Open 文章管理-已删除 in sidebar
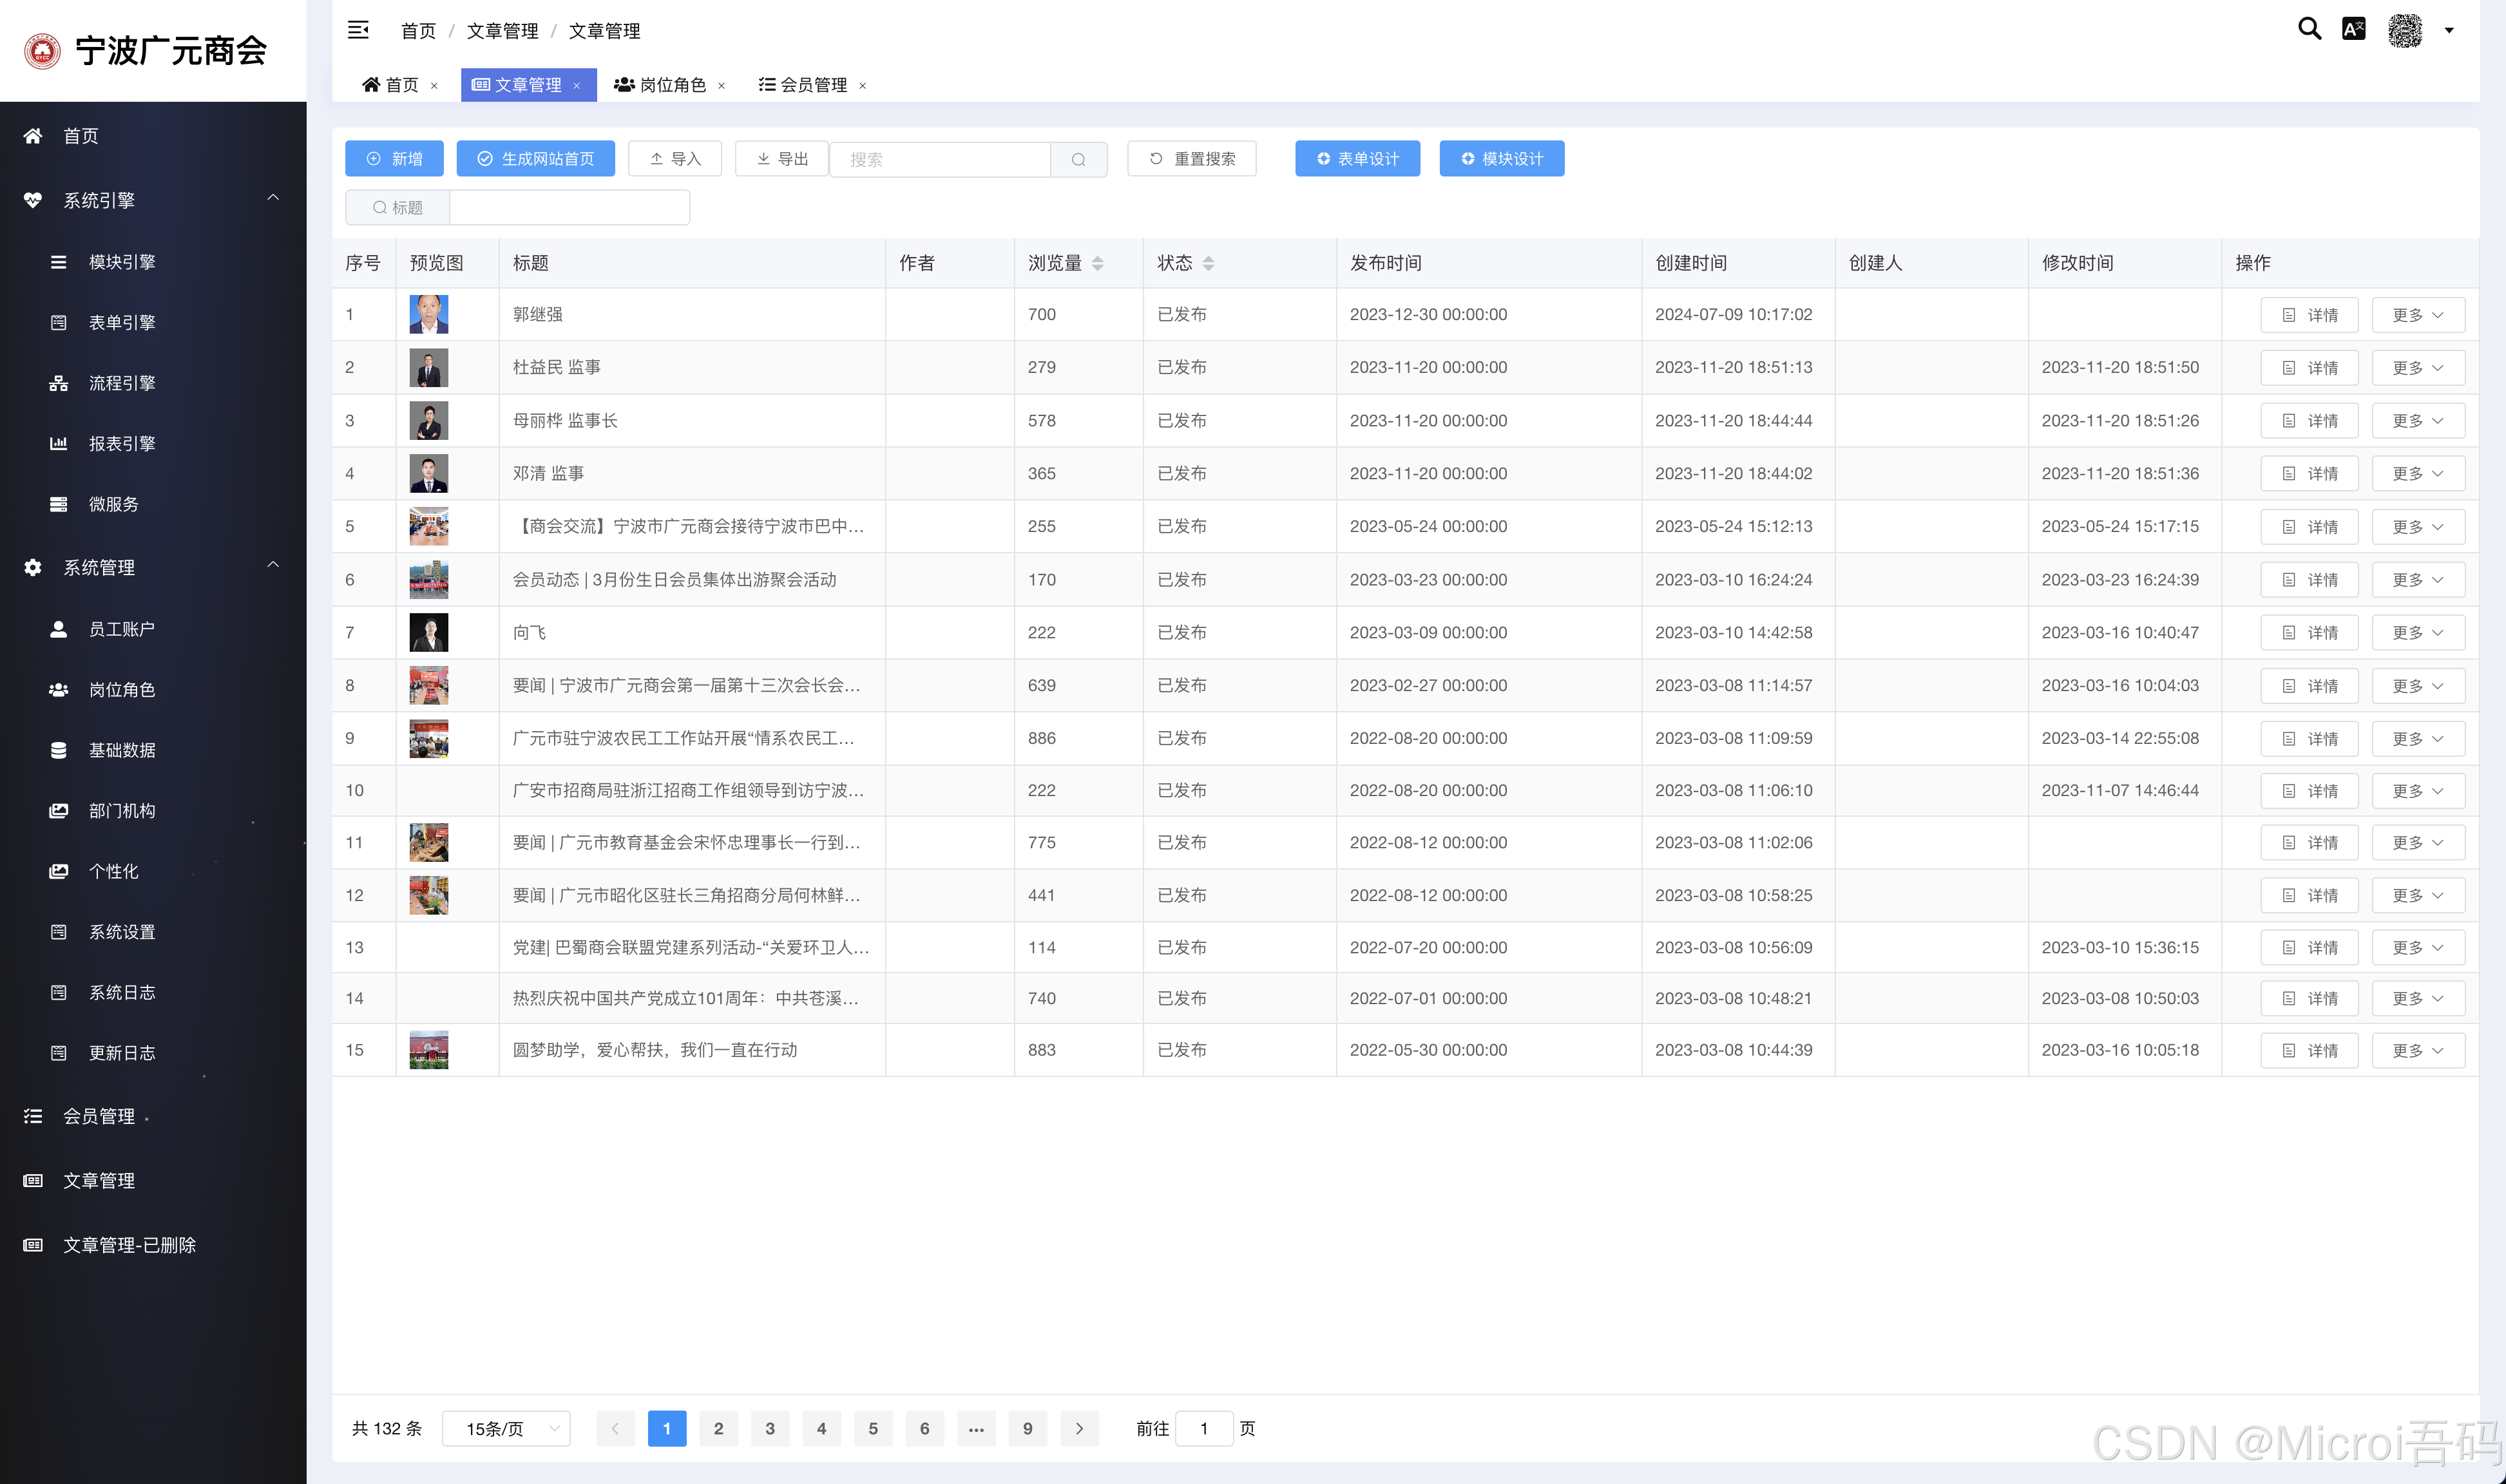 [x=129, y=1245]
